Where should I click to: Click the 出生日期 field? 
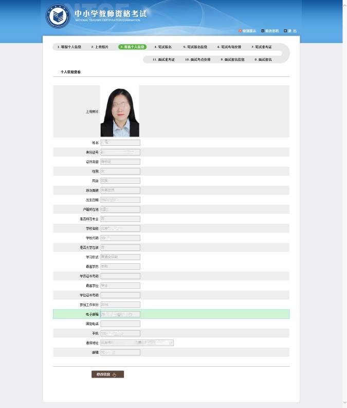point(120,200)
